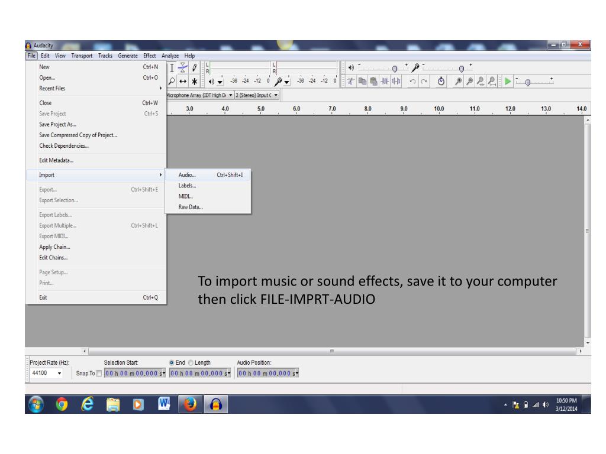Open the Analyze menu
The image size is (606, 454).
click(x=170, y=56)
